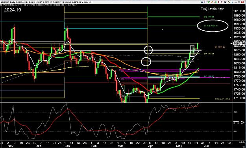This screenshot has height=148, width=246.
Task: Click the green Y-shaped icon in top toolbar
Action: coord(209,2)
